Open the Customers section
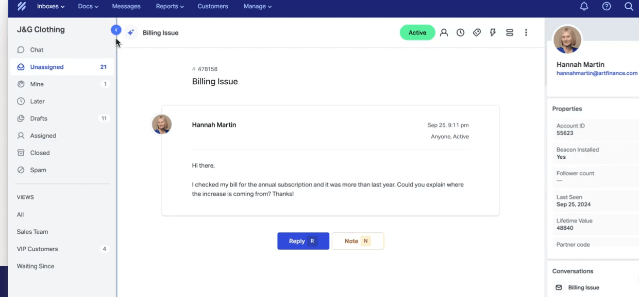Screen dimensions: 639x297 point(212,6)
